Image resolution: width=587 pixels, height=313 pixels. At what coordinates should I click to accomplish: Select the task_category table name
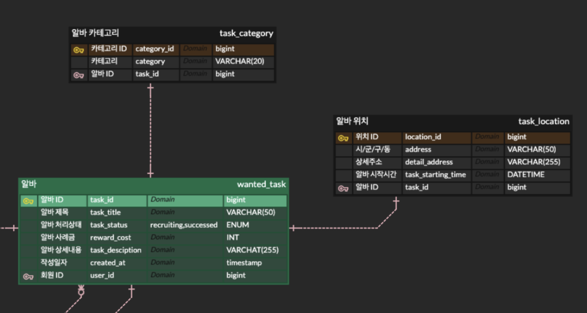(246, 33)
